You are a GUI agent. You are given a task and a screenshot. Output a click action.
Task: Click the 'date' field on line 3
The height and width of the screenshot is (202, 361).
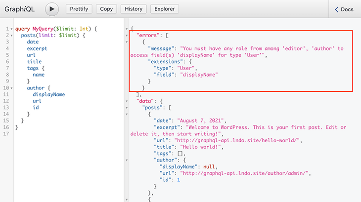click(x=33, y=42)
